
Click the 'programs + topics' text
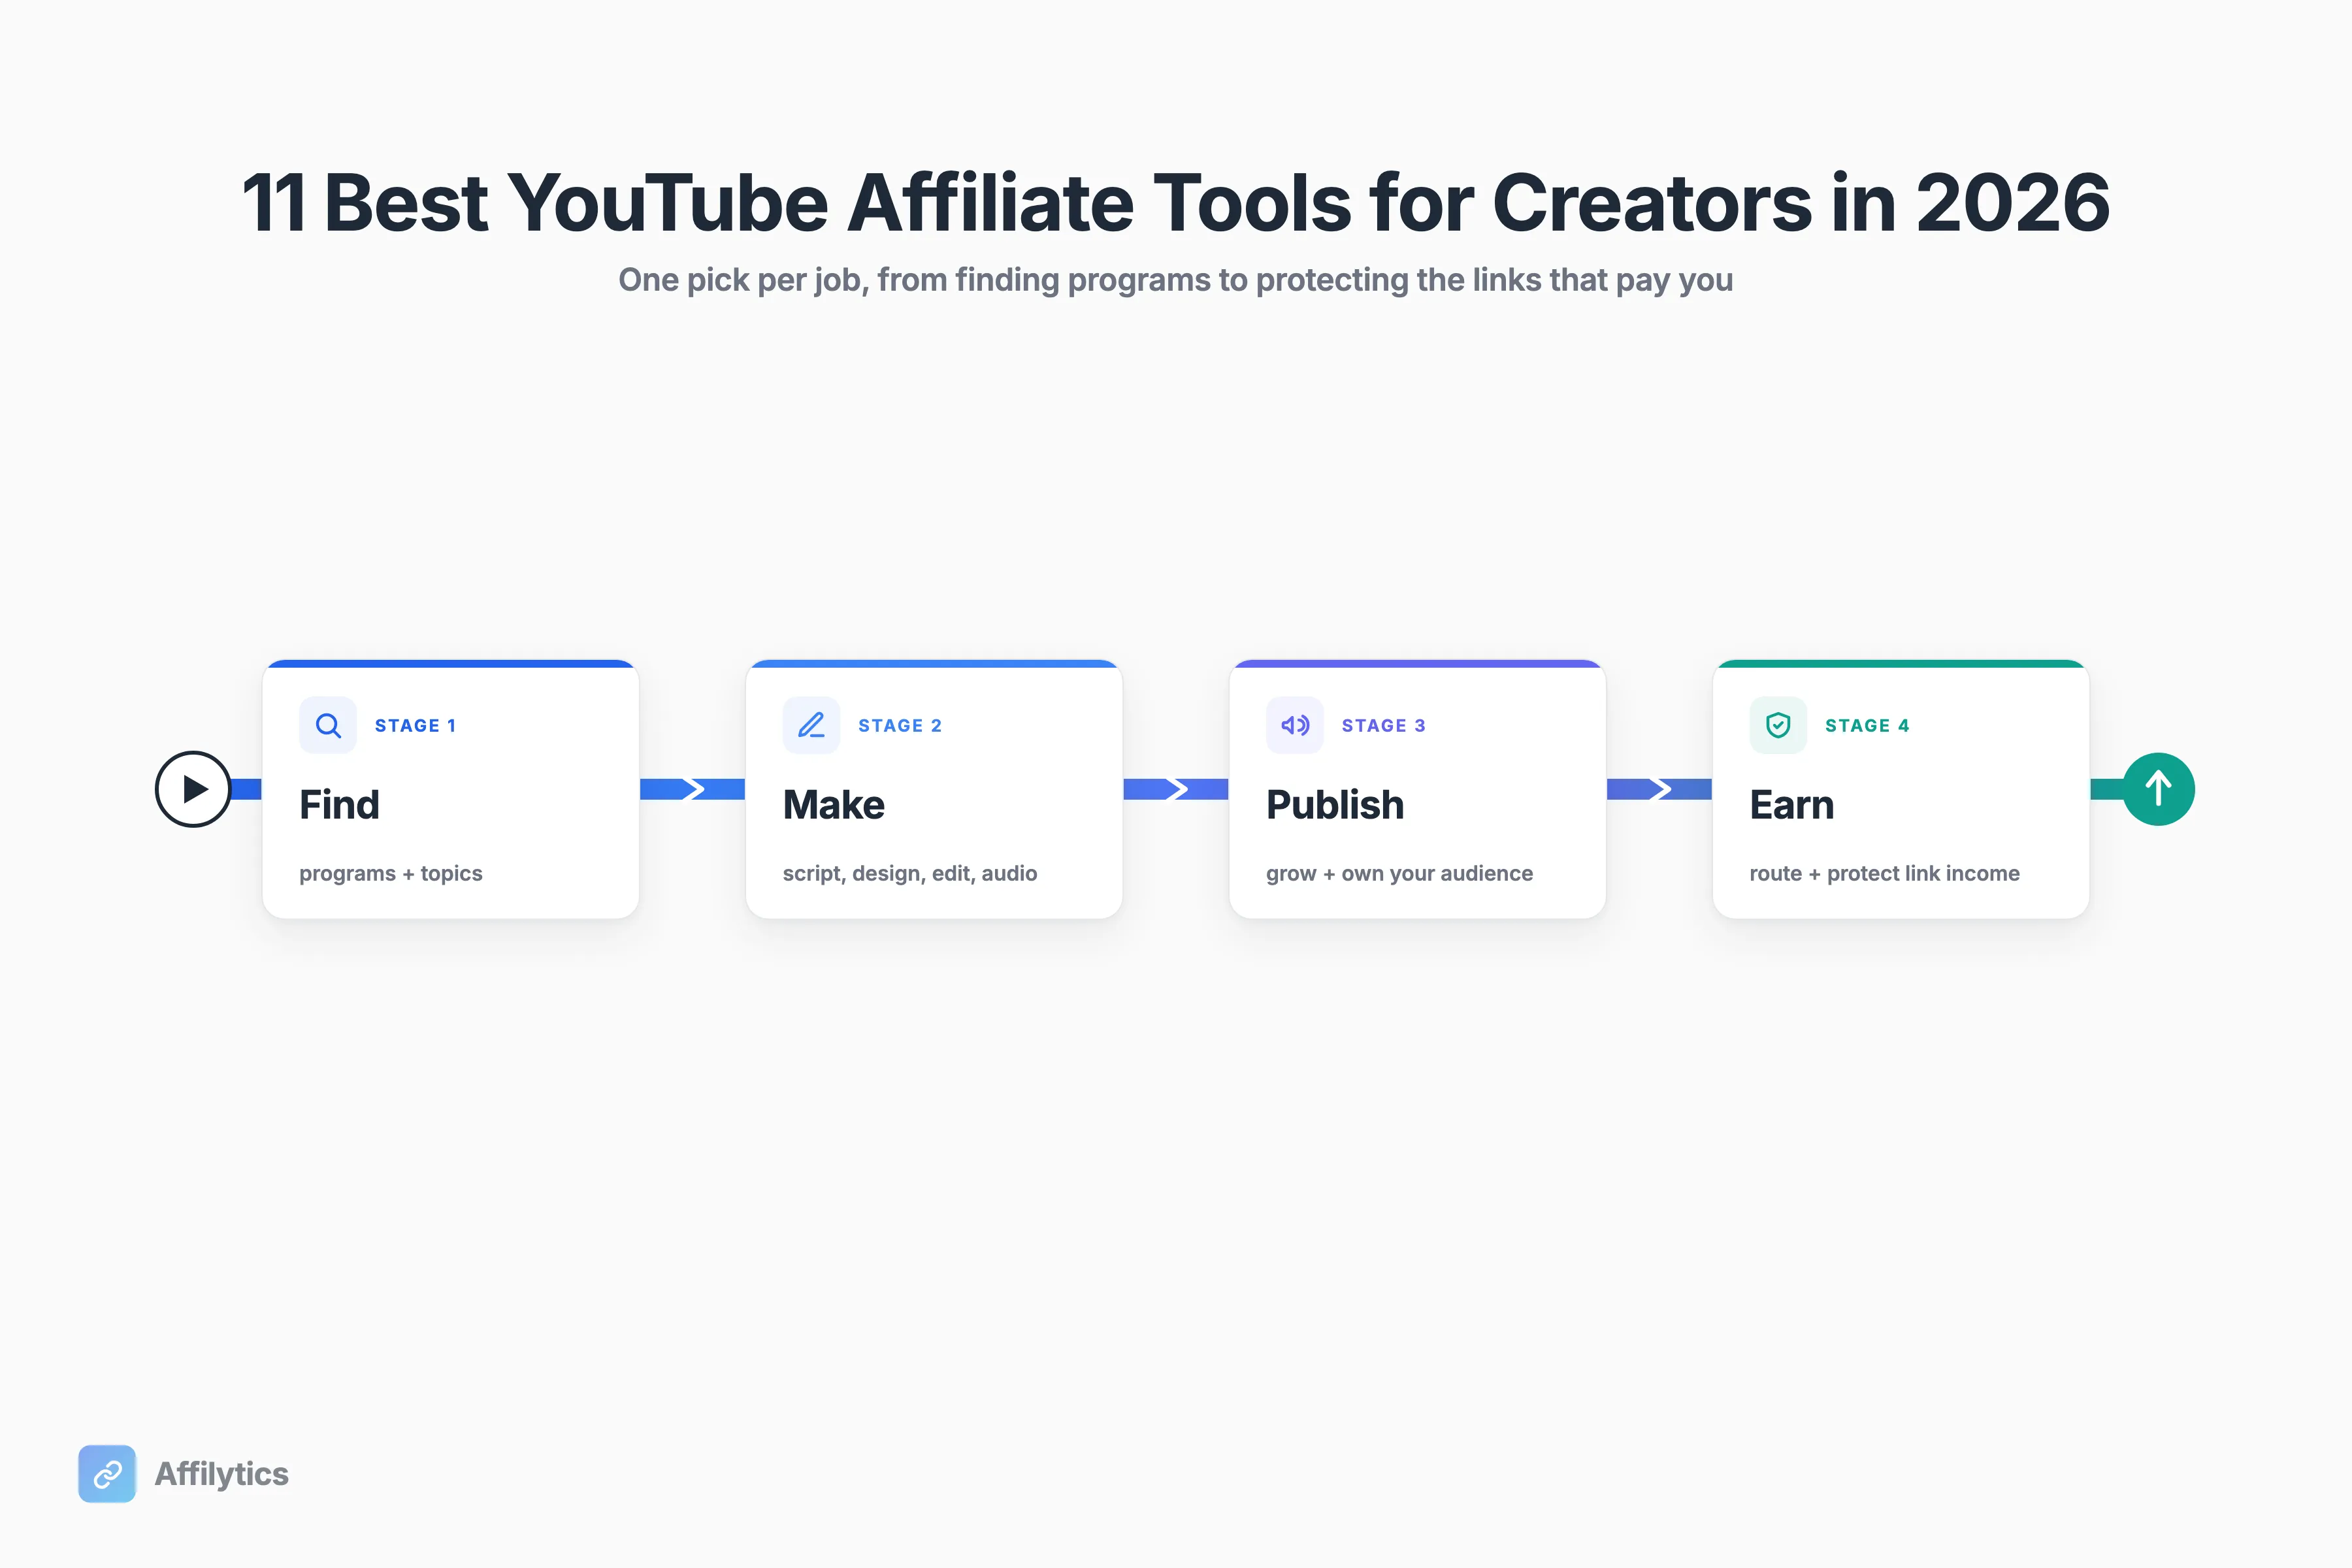coord(390,873)
